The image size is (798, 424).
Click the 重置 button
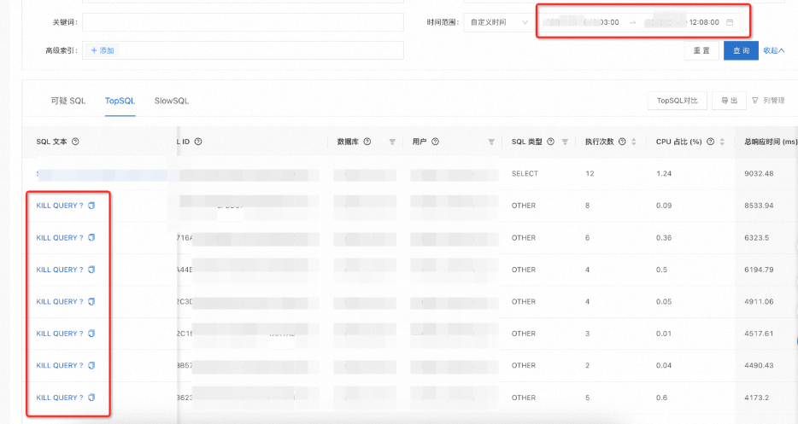point(701,51)
